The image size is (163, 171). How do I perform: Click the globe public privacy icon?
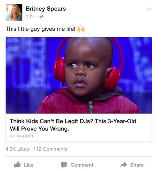point(41,17)
